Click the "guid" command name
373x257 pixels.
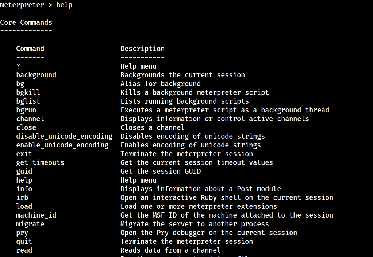tap(24, 172)
